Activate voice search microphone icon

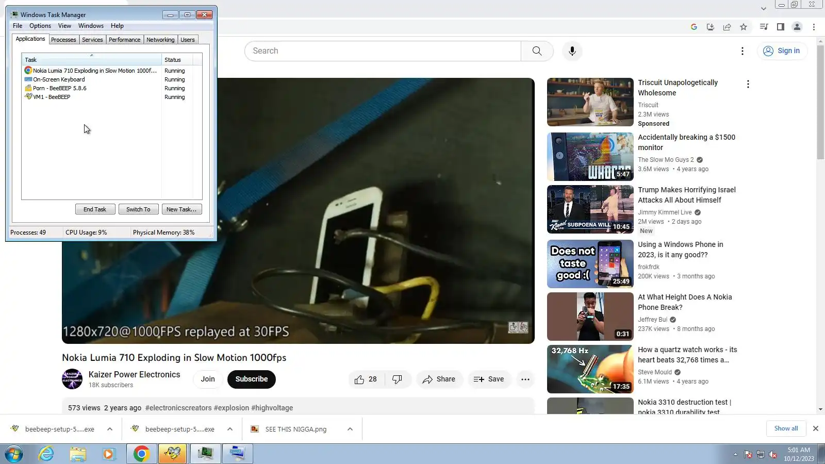tap(572, 51)
